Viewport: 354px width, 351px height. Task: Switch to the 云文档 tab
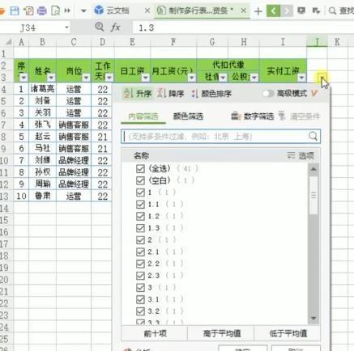(x=117, y=11)
